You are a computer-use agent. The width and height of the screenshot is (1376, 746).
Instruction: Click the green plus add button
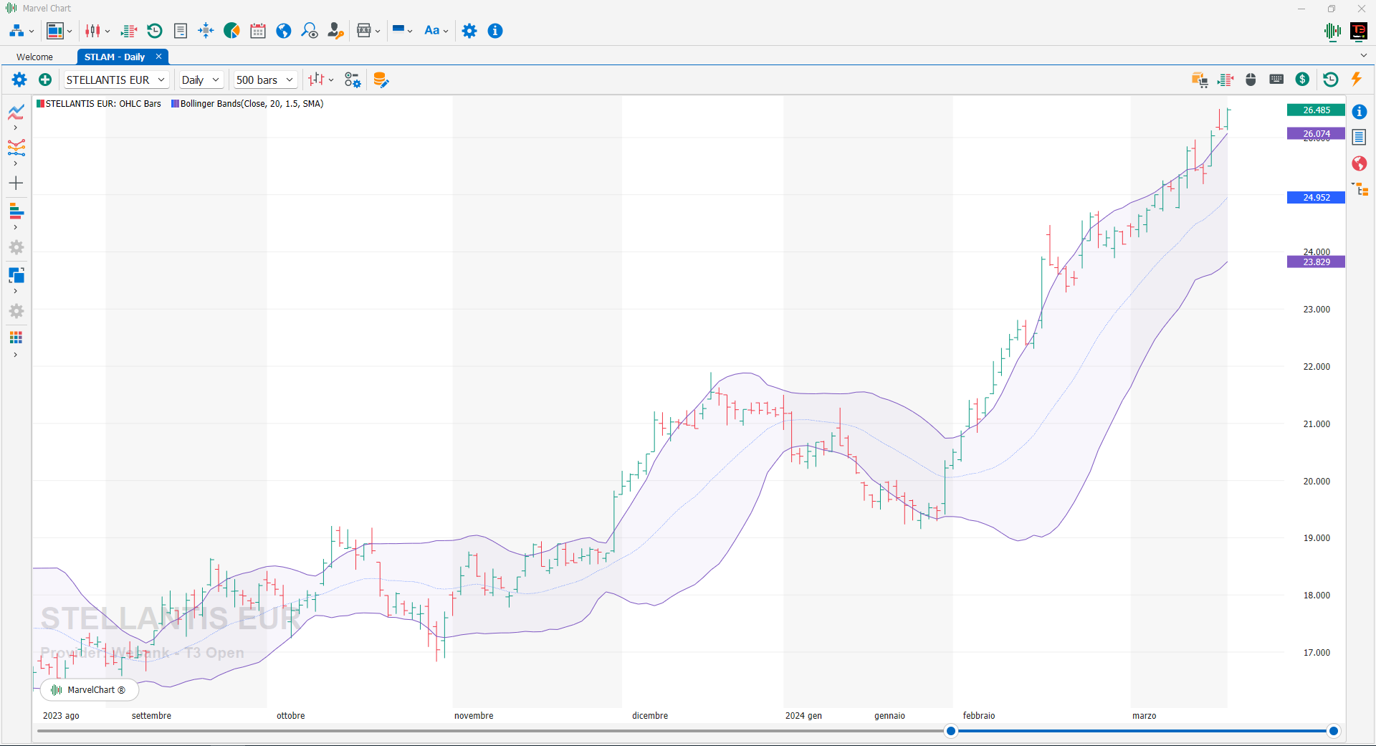pyautogui.click(x=45, y=80)
